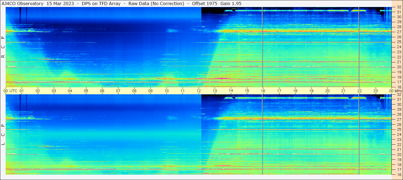
Task: Click 'Raw Data (No Correction)' header text
Action: tap(156, 3)
